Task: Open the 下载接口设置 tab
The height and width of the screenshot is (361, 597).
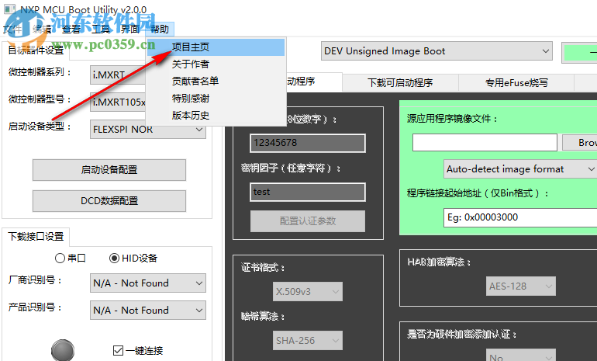Action: coord(36,236)
